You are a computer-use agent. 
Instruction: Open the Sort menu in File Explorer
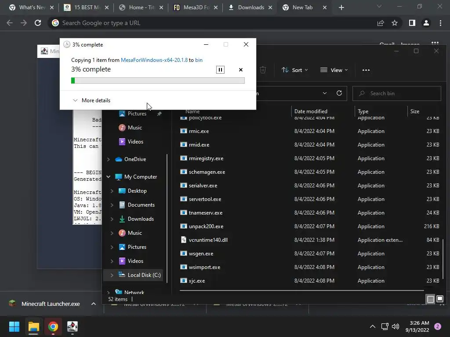coord(295,70)
